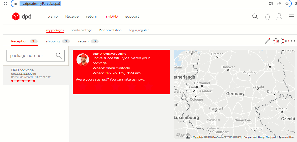Image resolution: width=297 pixels, height=142 pixels.
Task: Open the support menu item
Action: tap(132, 17)
